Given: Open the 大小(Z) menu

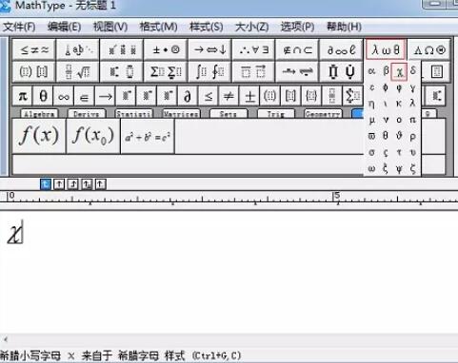Looking at the screenshot, I should pyautogui.click(x=251, y=27).
